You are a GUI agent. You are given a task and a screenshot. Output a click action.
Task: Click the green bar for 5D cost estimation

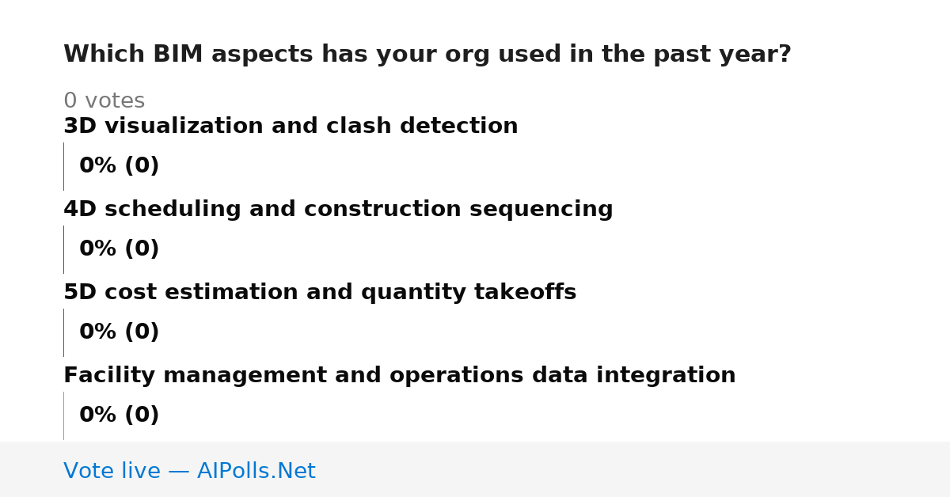(x=63, y=332)
